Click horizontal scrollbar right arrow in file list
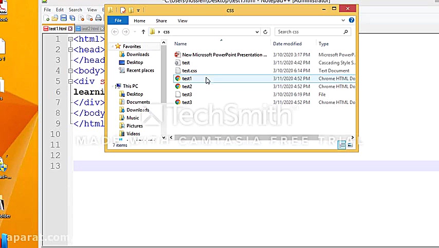The width and height of the screenshot is (439, 248). click(x=353, y=137)
